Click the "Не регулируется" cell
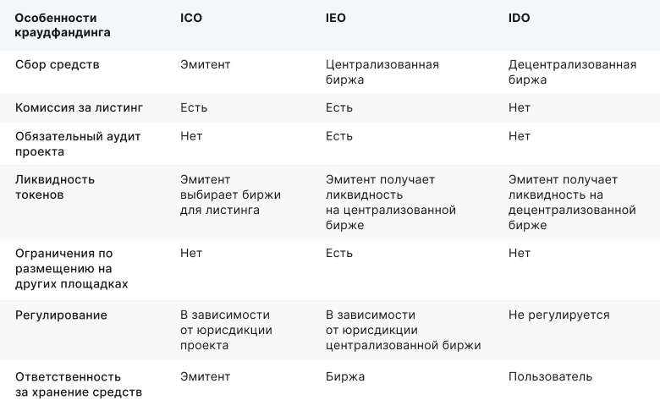 pos(558,315)
